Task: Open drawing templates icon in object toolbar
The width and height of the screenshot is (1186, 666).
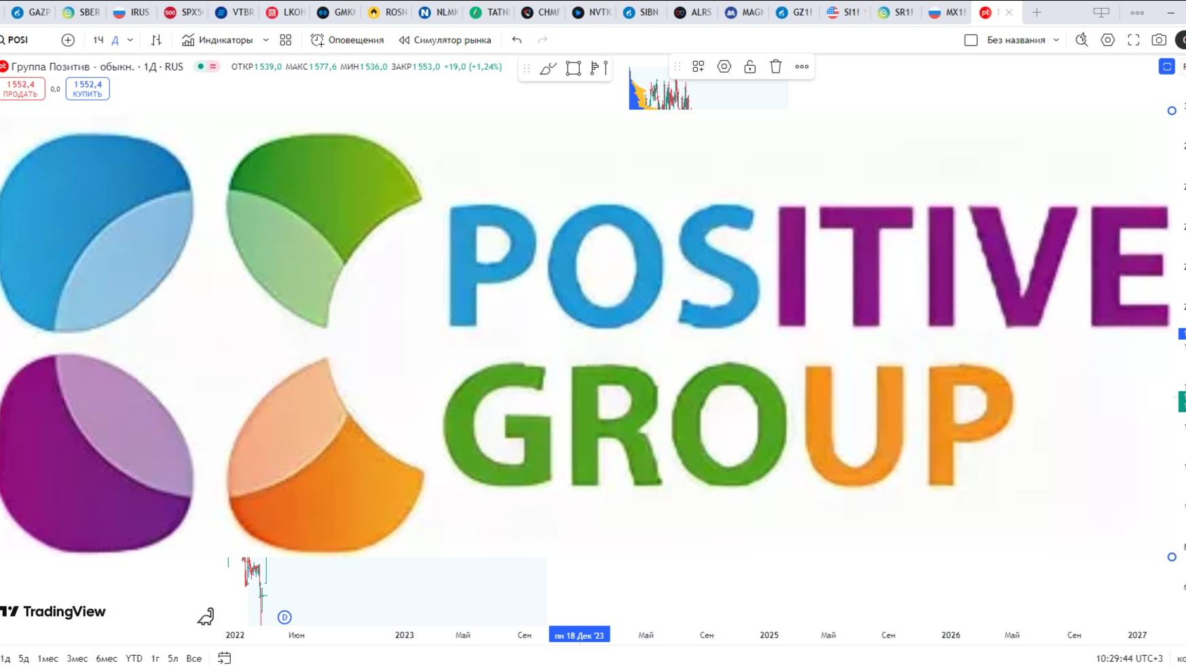Action: click(x=699, y=66)
